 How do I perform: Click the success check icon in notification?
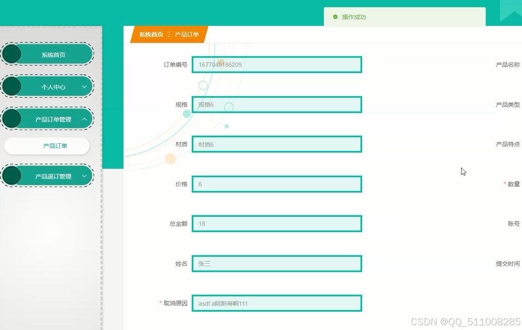click(335, 17)
